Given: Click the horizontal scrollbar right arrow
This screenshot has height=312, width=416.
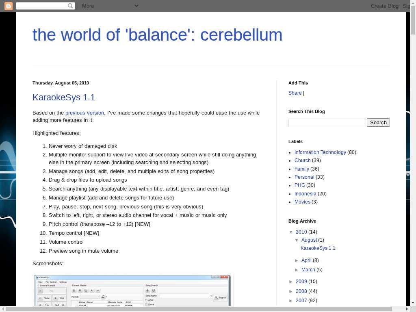Looking at the screenshot, I should click(407, 309).
